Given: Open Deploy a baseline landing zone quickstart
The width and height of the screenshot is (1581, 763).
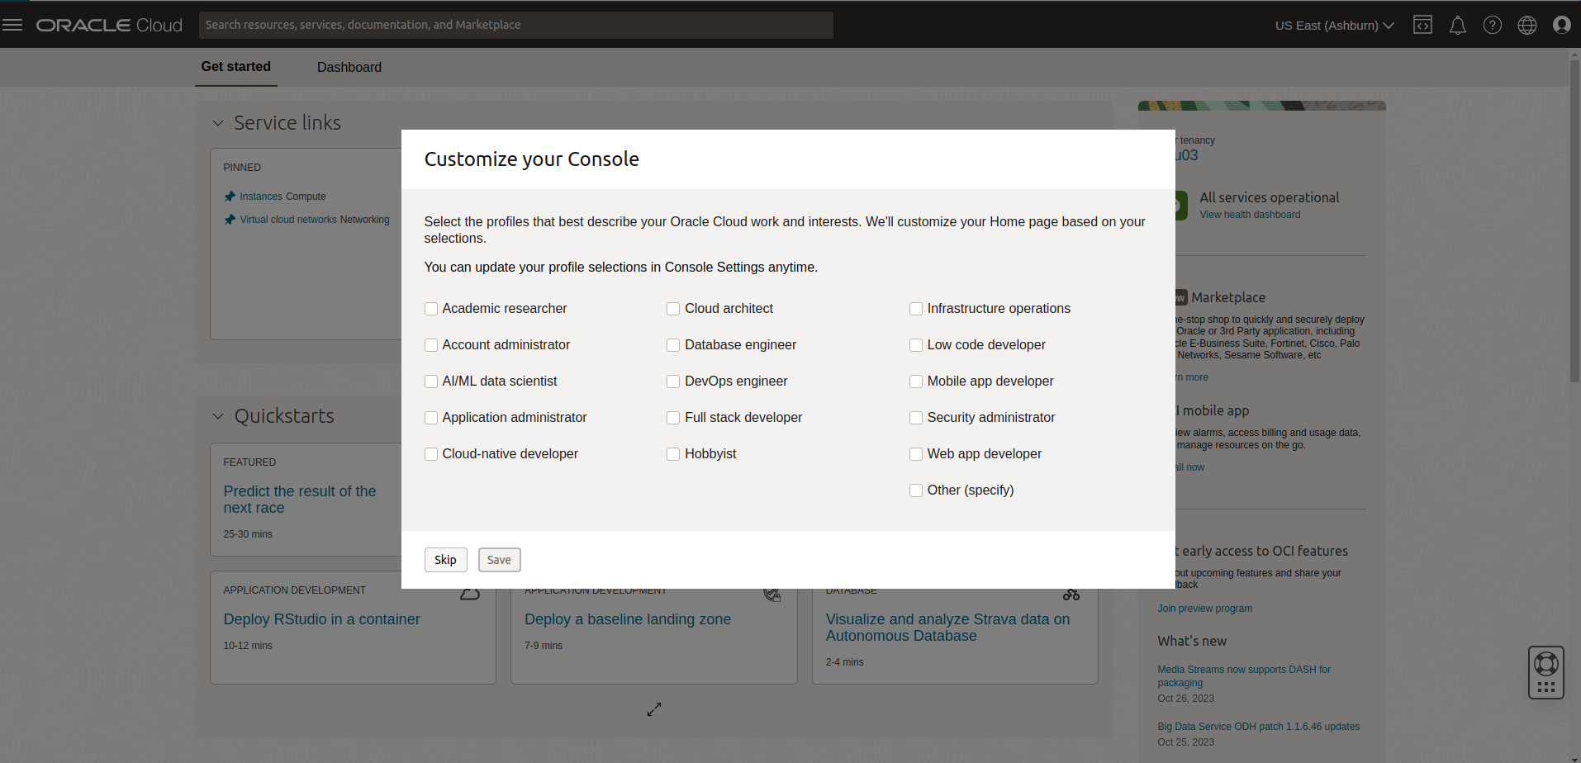Looking at the screenshot, I should pos(628,619).
